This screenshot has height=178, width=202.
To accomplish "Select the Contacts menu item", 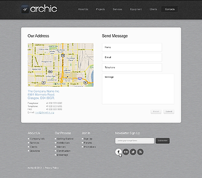I will click(x=170, y=9).
